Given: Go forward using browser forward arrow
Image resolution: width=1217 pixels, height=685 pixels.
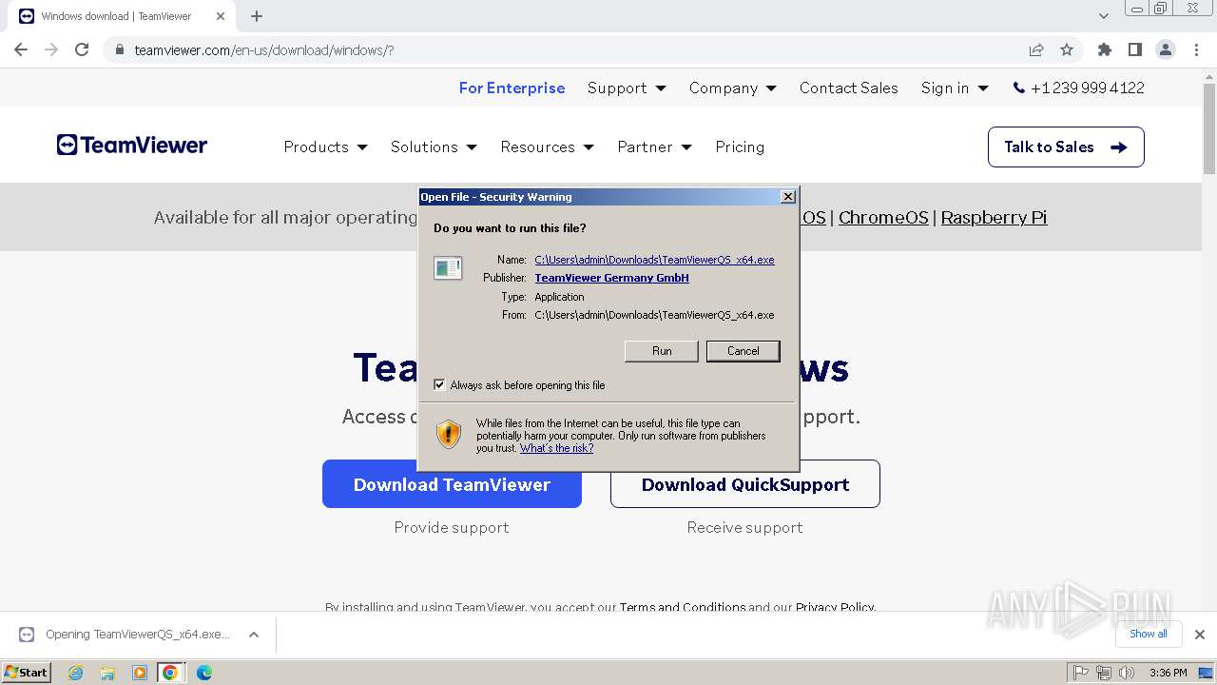Looking at the screenshot, I should 51,49.
